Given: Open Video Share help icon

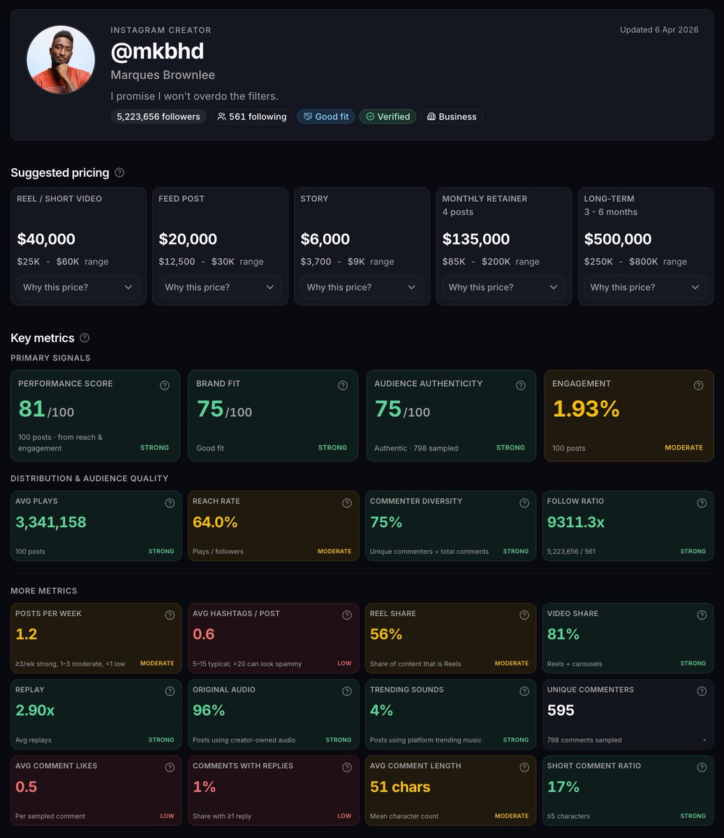Looking at the screenshot, I should coord(702,615).
